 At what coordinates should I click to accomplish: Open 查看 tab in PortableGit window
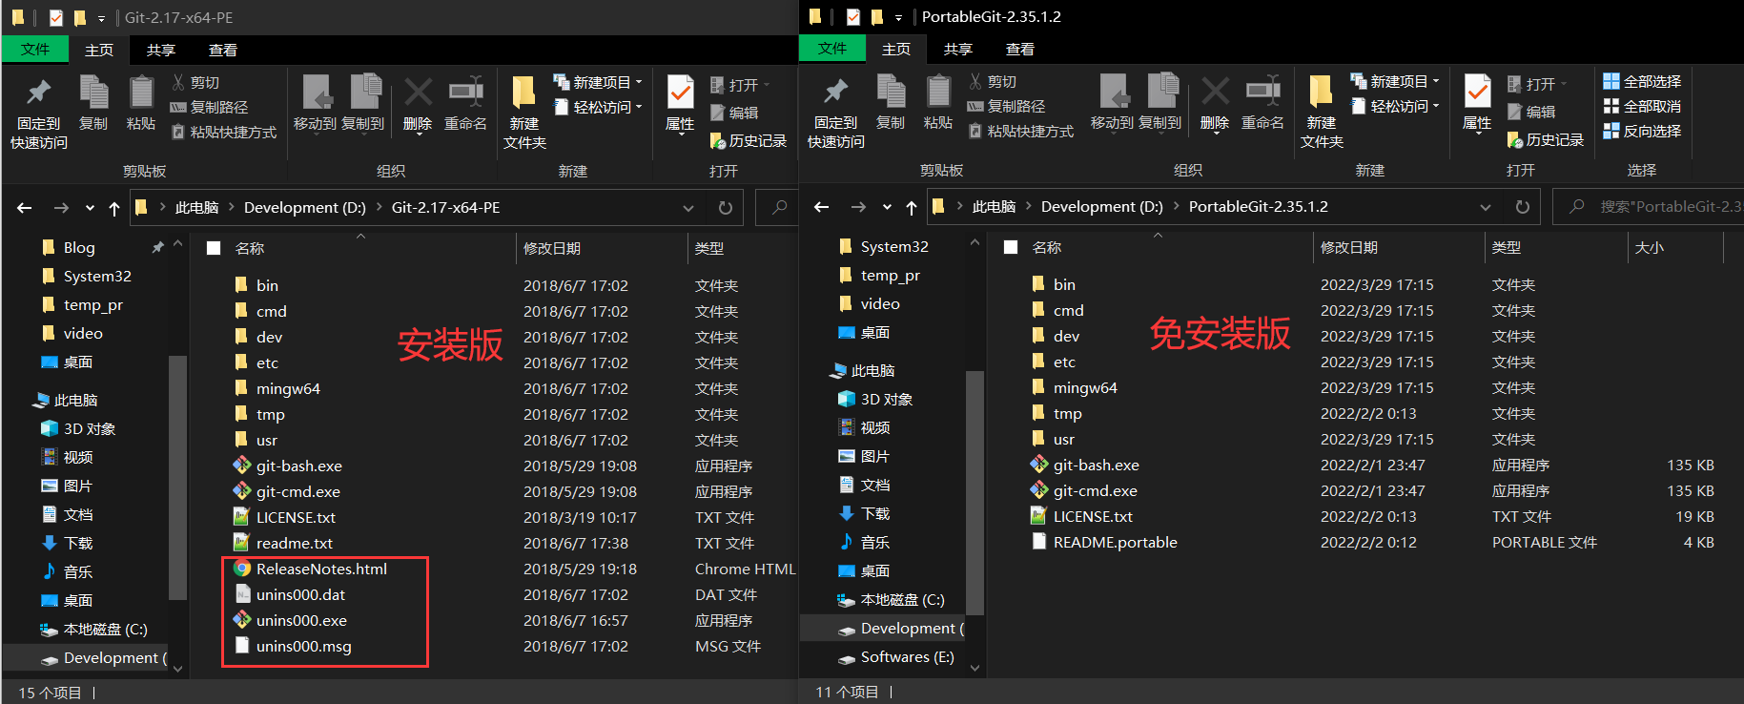(1020, 49)
